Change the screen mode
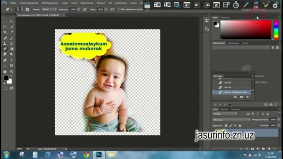Image resolution: width=283 pixels, height=159 pixels. click(x=11, y=88)
